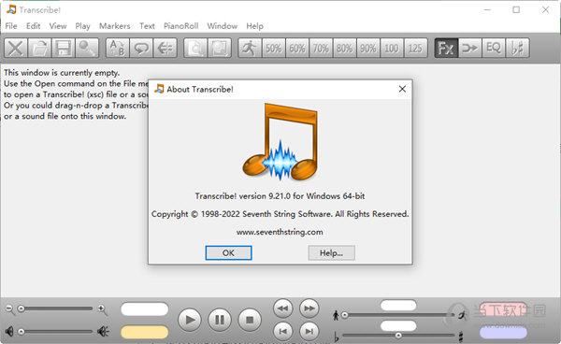561x344 pixels.
Task: Maximize the Transcribe! window
Action: (x=516, y=9)
